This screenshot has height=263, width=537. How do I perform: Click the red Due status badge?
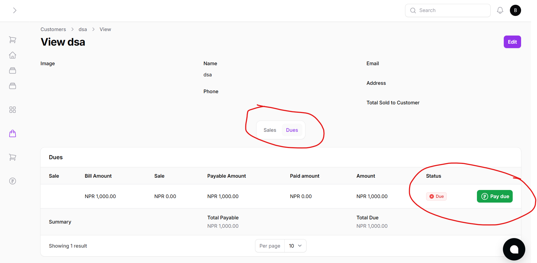pos(436,196)
